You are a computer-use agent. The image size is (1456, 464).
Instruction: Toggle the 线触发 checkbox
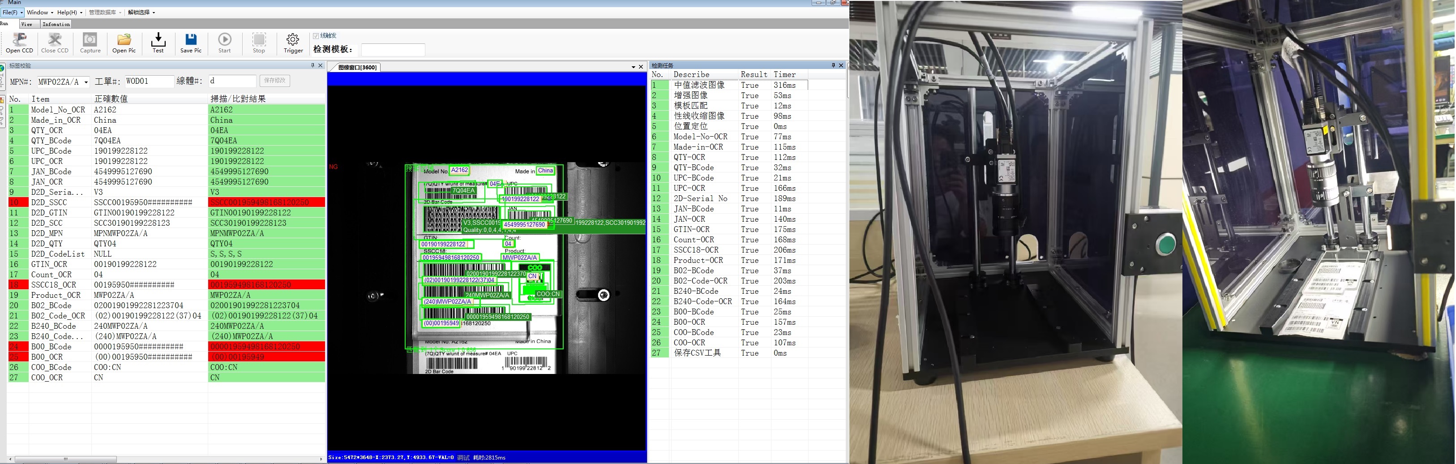click(316, 35)
